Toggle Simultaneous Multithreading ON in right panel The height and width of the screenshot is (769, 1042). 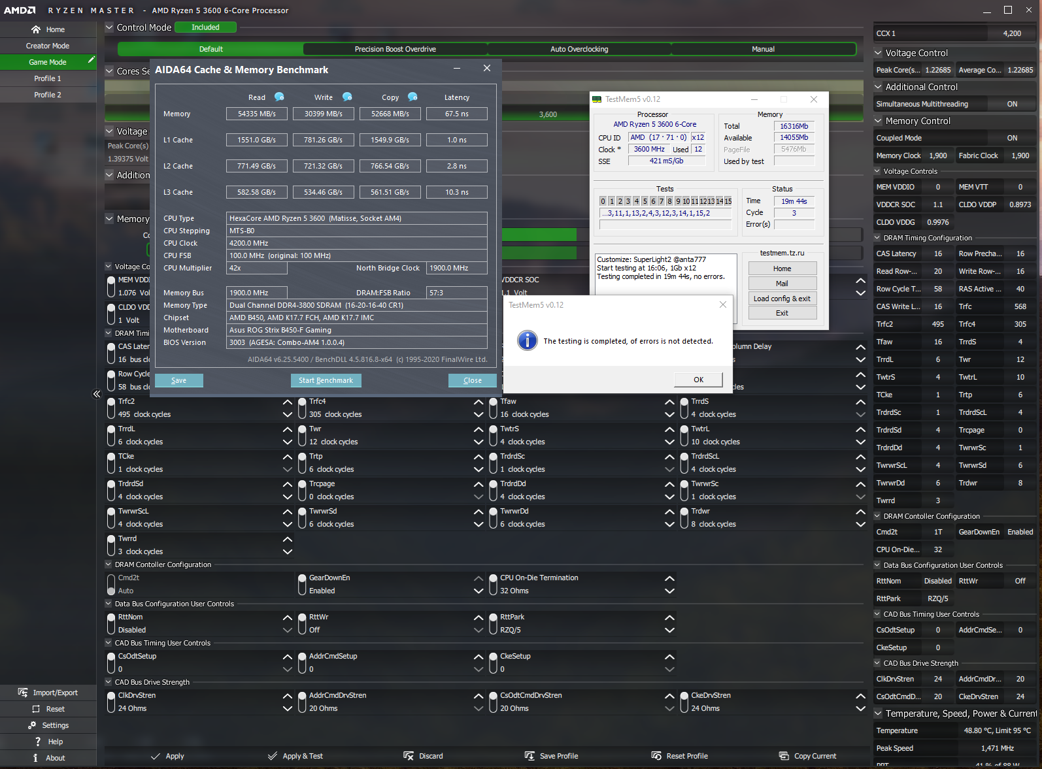1012,104
